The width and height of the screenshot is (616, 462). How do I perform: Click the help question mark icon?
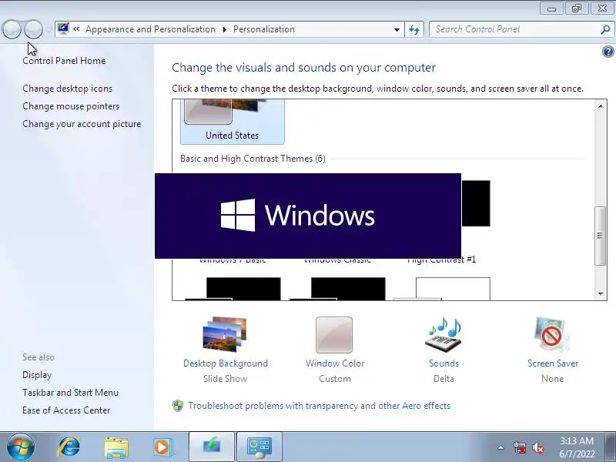[608, 52]
